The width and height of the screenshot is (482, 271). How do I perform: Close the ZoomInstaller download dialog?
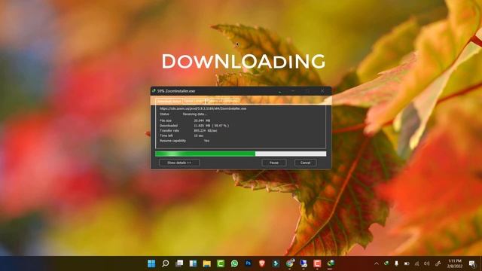point(322,91)
